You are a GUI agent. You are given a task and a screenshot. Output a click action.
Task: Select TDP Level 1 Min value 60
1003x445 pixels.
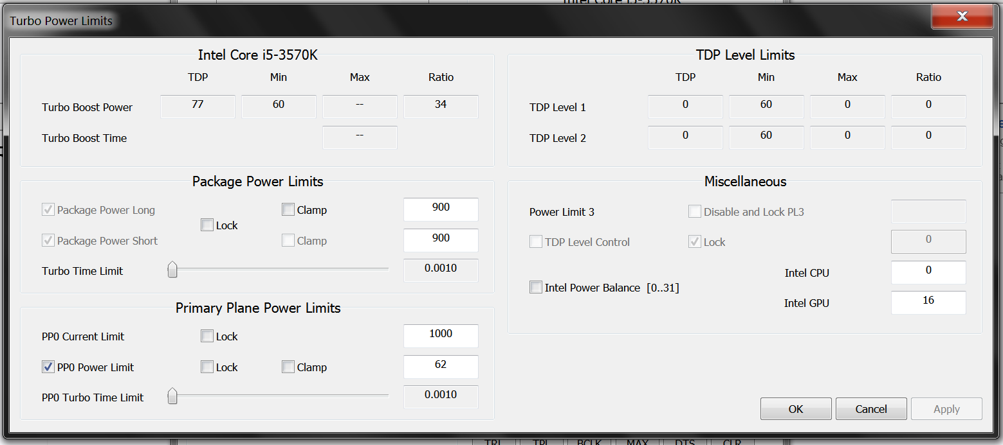coord(766,107)
